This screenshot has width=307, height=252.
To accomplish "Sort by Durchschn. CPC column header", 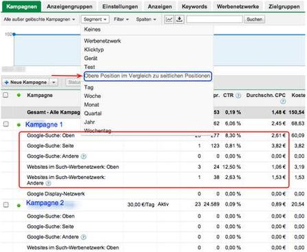I will click(266, 95).
